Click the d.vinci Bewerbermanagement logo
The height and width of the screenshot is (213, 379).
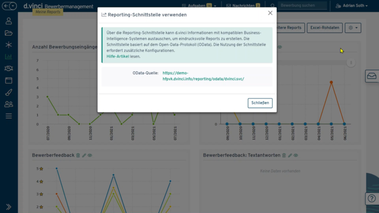[x=58, y=6]
